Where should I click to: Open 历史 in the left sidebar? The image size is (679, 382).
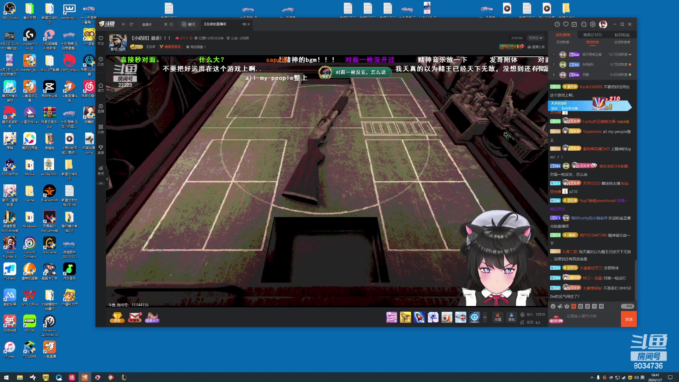(101, 61)
